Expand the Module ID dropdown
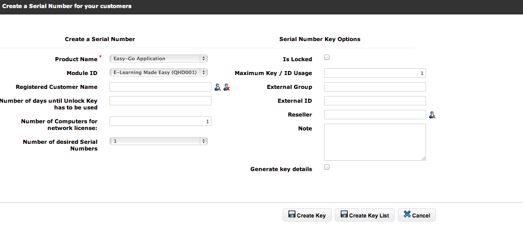Image resolution: width=523 pixels, height=226 pixels. [159, 72]
